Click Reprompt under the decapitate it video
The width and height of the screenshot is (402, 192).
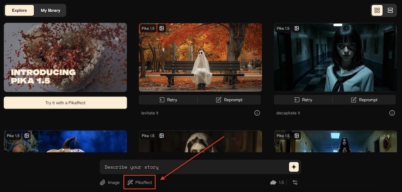(364, 100)
